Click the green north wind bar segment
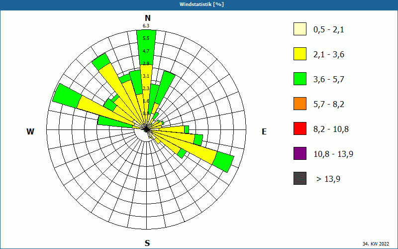The height and width of the screenshot is (249, 398). click(x=146, y=47)
